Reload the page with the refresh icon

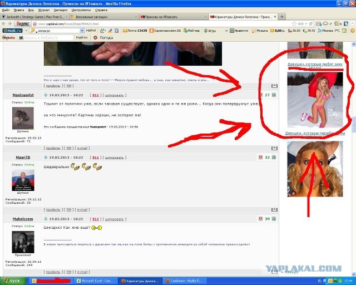point(311,24)
